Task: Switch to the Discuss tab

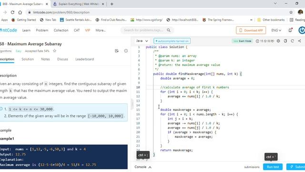Action: click(x=62, y=59)
